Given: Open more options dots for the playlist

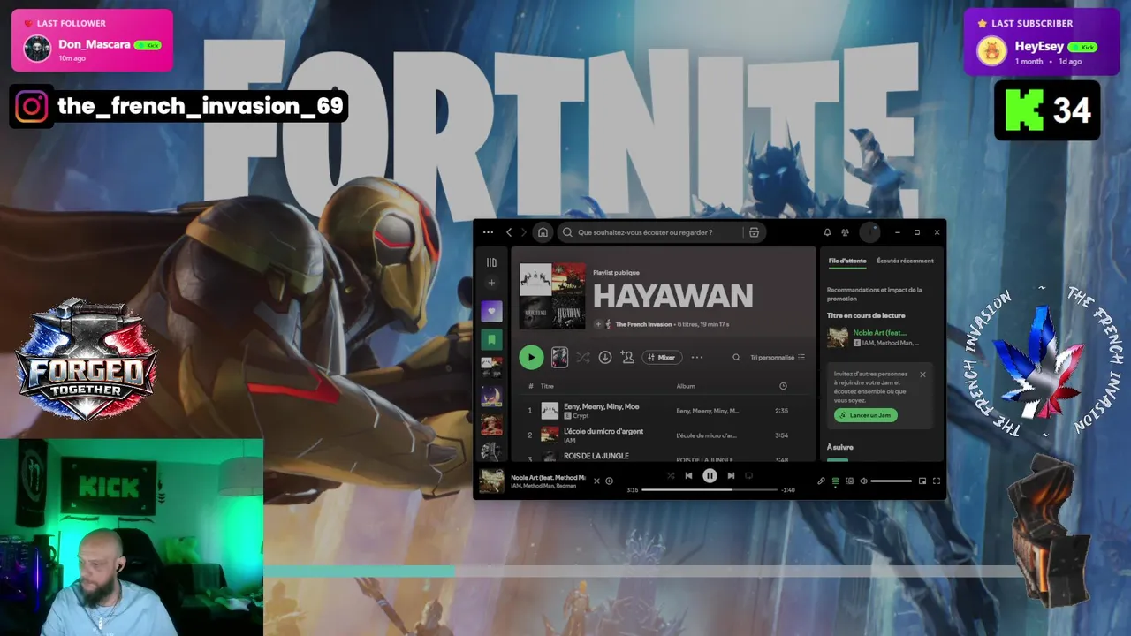Looking at the screenshot, I should pyautogui.click(x=697, y=357).
